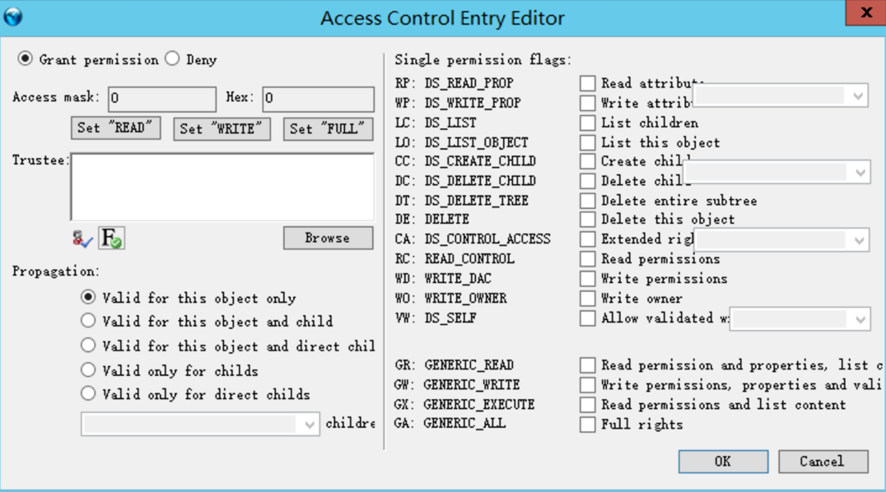Check the GENERIC_READ checkbox

[x=588, y=365]
